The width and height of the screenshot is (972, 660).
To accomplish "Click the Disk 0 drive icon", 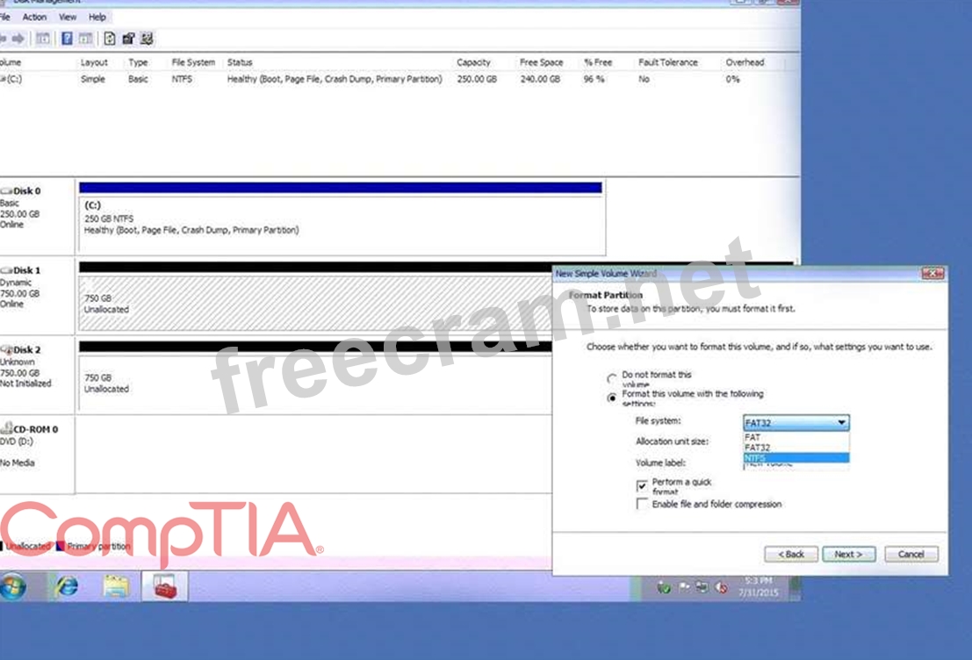I will point(7,190).
